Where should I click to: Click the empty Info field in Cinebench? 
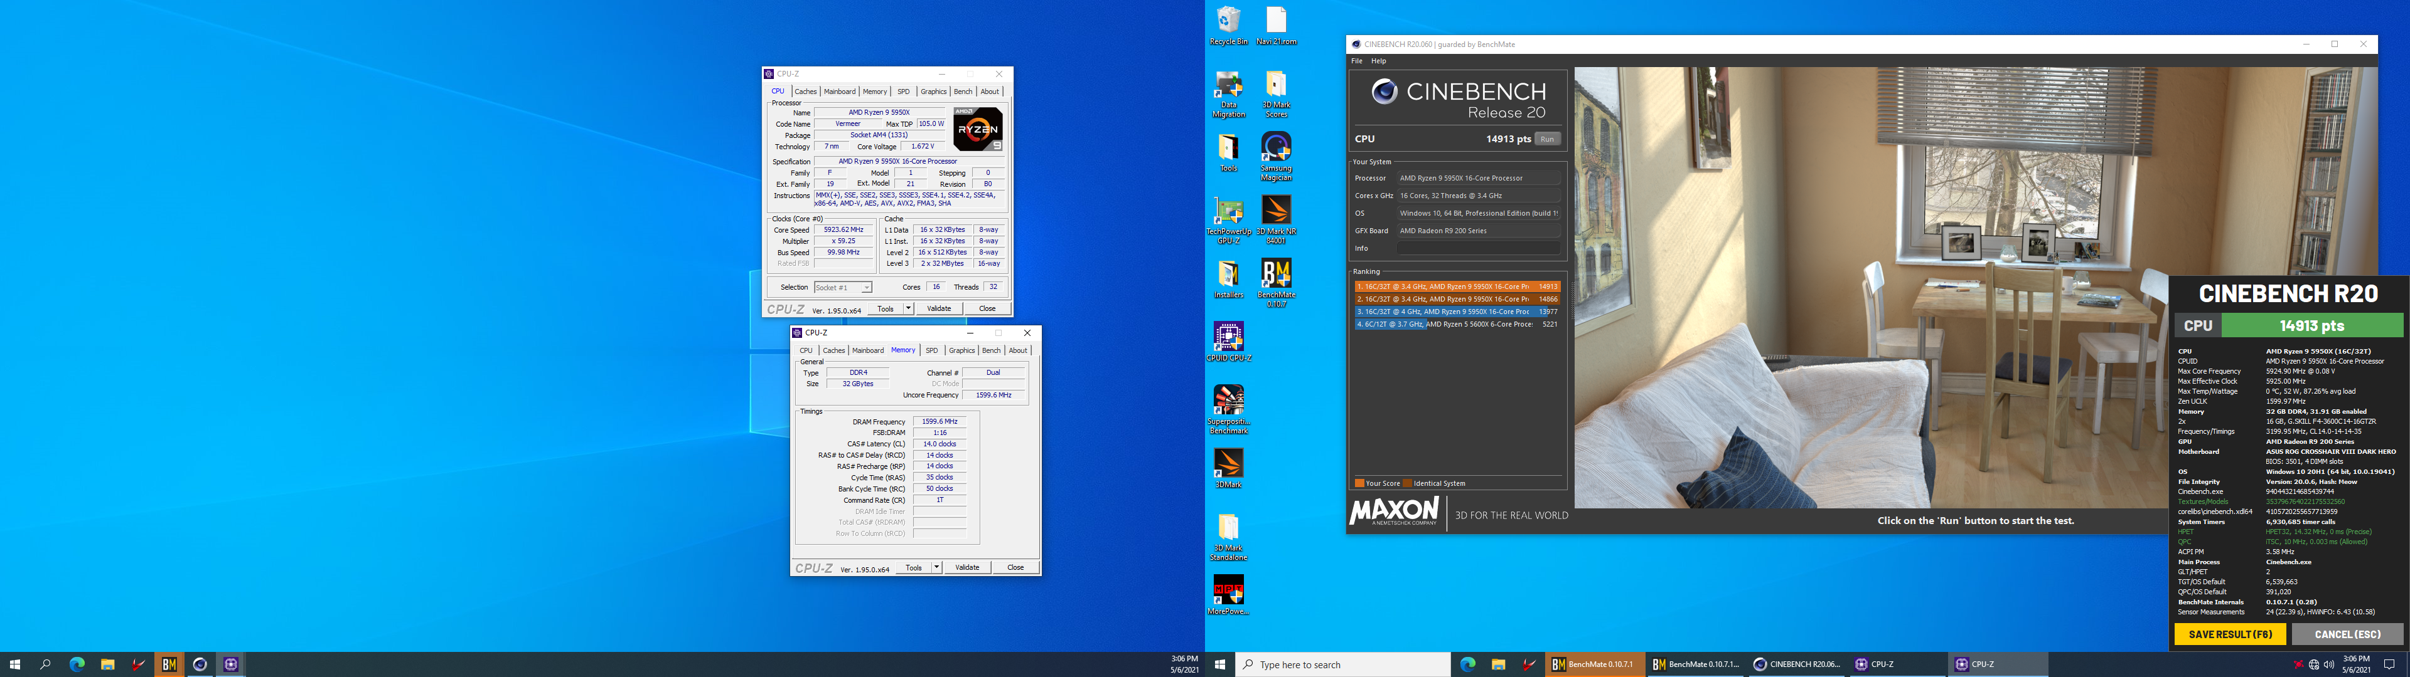pos(1478,249)
